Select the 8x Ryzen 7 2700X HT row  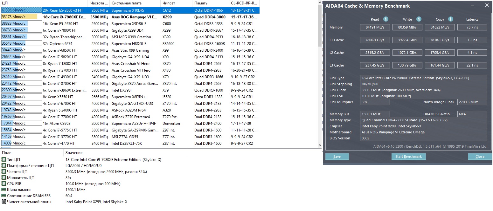tap(130, 70)
